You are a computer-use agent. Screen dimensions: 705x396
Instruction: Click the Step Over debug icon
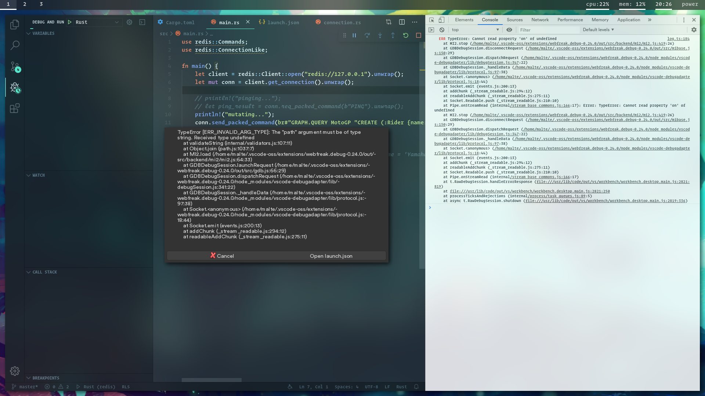[x=367, y=36]
